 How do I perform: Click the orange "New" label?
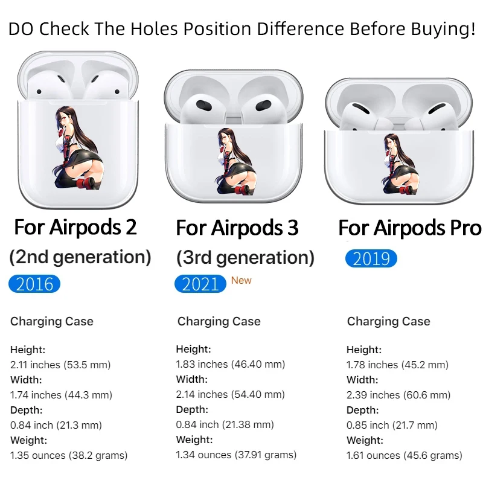point(241,280)
